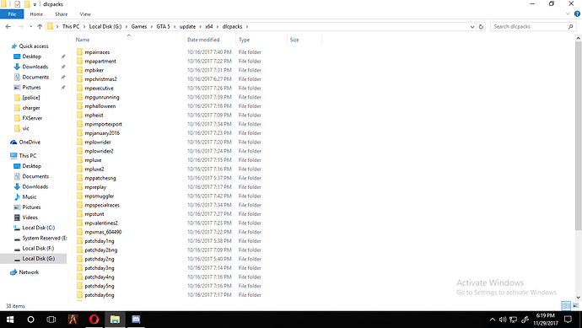Click the Search dlcpacks field
The image size is (582, 328).
pos(530,27)
